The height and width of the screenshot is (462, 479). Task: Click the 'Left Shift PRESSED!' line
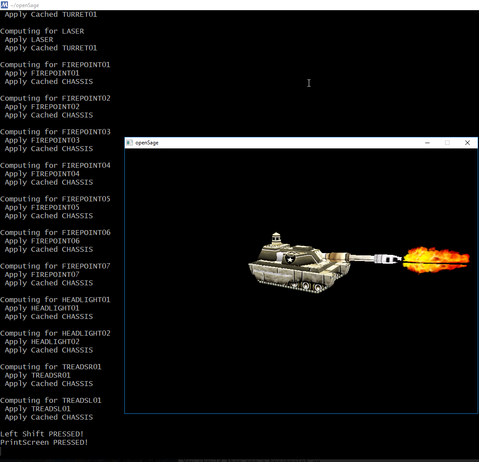[42, 434]
